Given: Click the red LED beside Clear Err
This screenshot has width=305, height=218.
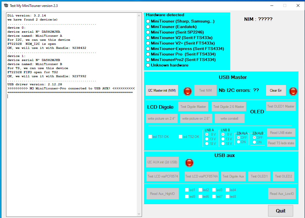Looking at the screenshot, I should pyautogui.click(x=293, y=91).
